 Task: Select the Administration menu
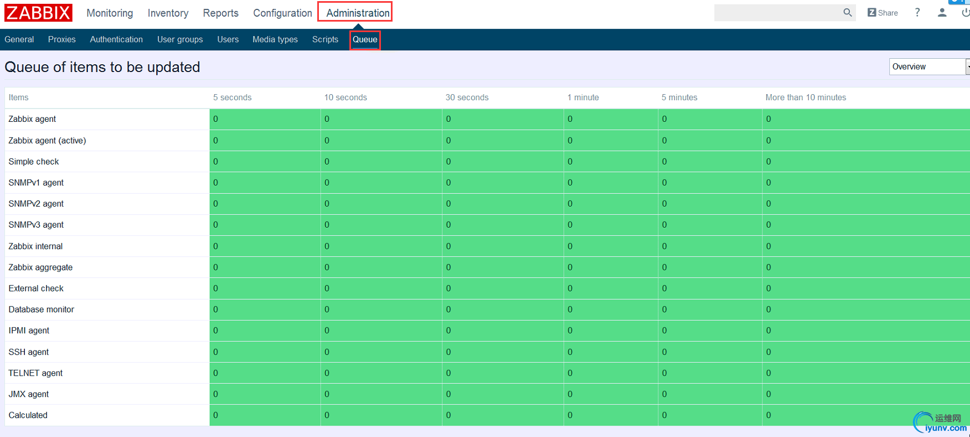(358, 13)
